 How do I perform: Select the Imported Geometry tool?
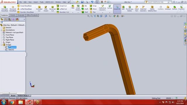coord(143,9)
